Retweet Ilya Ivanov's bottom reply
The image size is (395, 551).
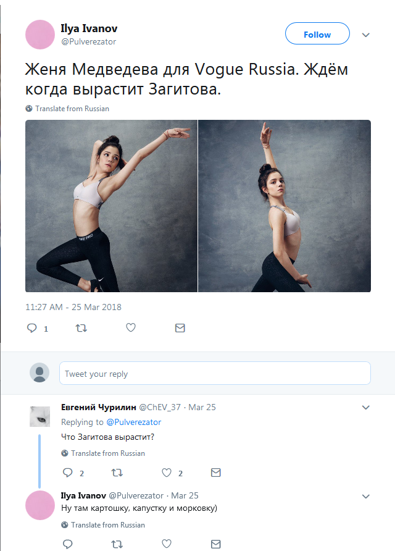pos(117,544)
